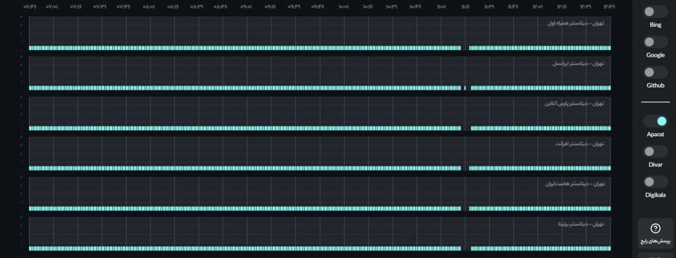Open the FAQ question mark icon
676x258 pixels.
(655, 228)
